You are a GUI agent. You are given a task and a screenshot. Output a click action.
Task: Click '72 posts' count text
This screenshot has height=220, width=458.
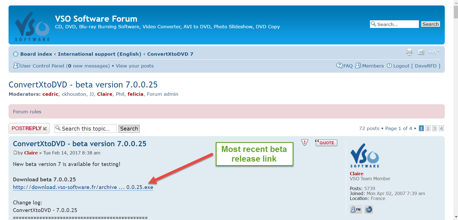coord(369,128)
